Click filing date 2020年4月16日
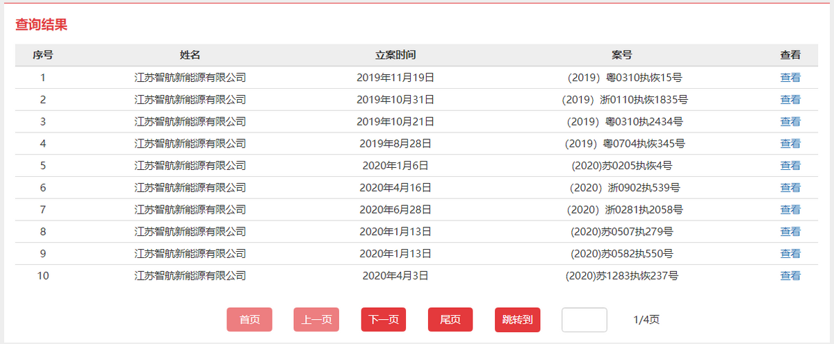Image resolution: width=834 pixels, height=344 pixels. click(395, 187)
